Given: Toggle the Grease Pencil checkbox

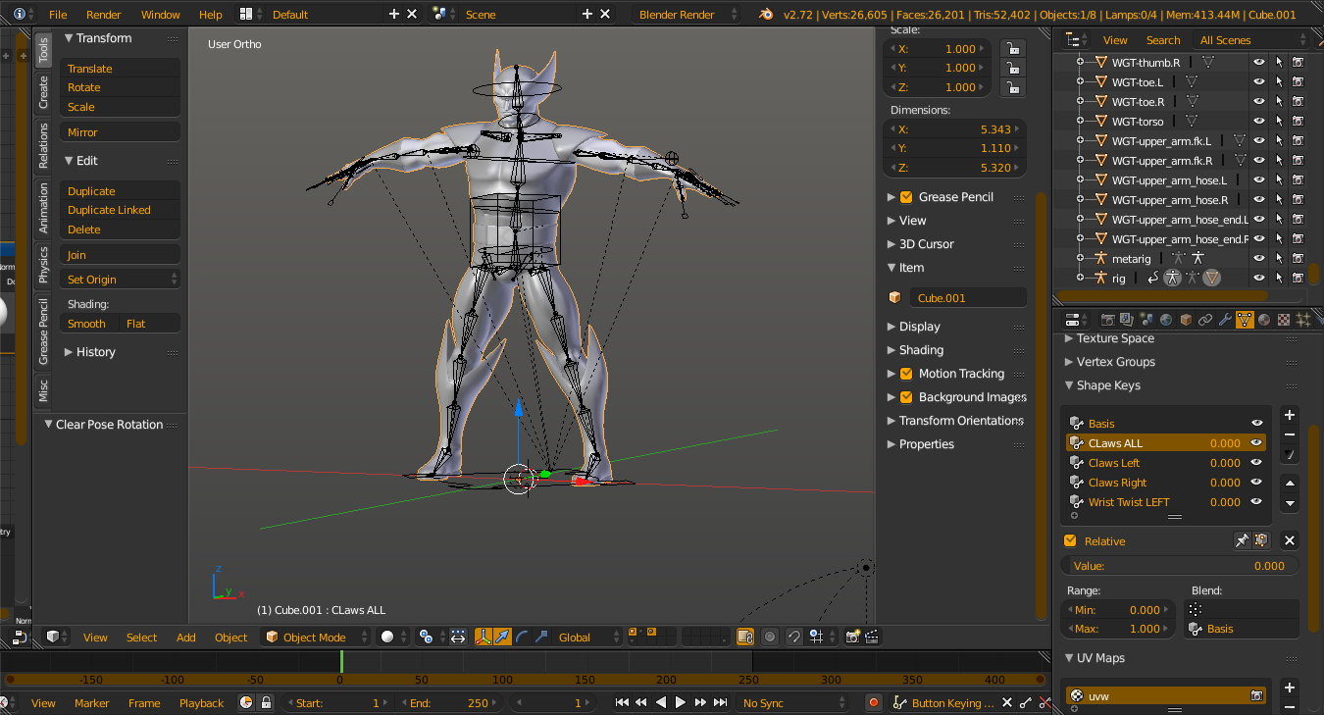Looking at the screenshot, I should point(906,197).
